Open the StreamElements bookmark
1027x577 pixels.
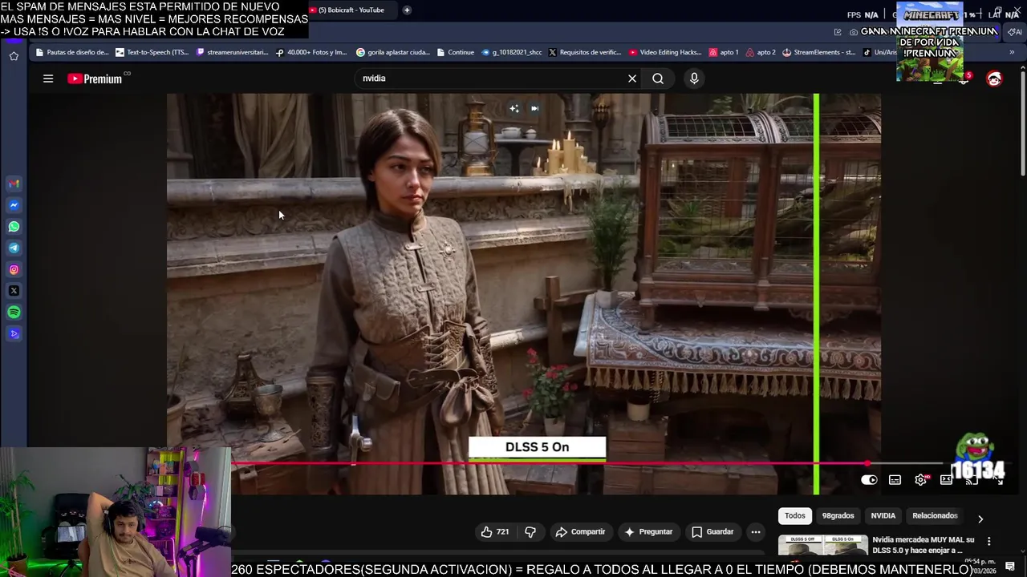(x=819, y=53)
